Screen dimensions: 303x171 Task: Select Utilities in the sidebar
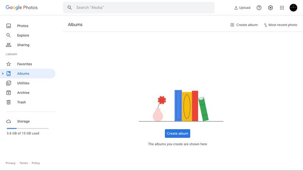(x=23, y=83)
